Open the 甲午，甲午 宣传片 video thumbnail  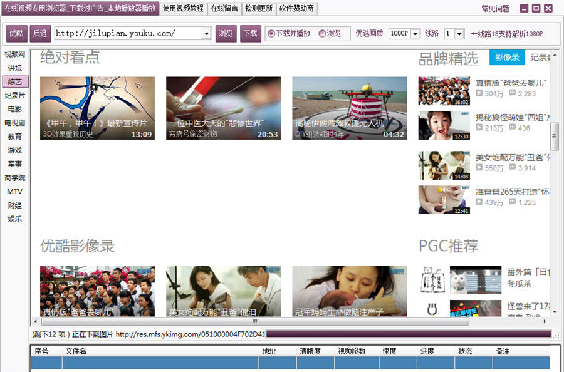click(98, 108)
